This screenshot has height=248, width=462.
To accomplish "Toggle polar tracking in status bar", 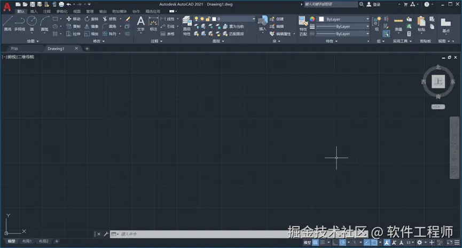I will pyautogui.click(x=342, y=243).
